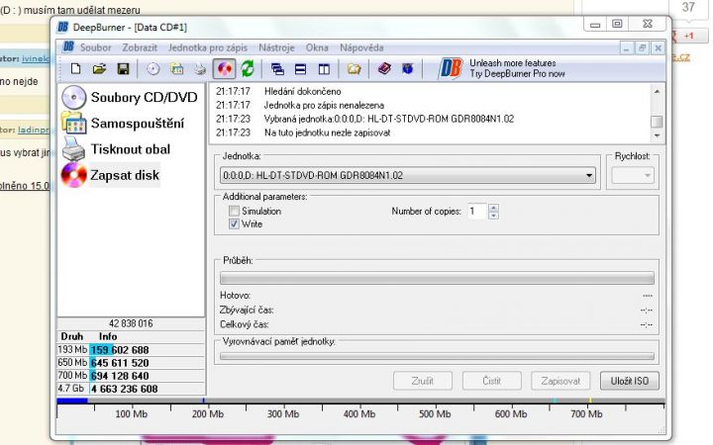Click log line Hledání dokončeno
The width and height of the screenshot is (713, 445).
(302, 91)
